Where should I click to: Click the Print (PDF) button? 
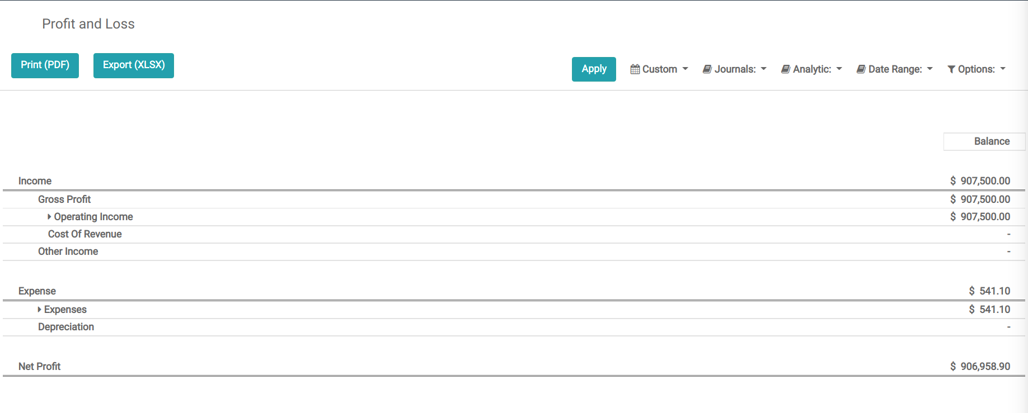(45, 65)
